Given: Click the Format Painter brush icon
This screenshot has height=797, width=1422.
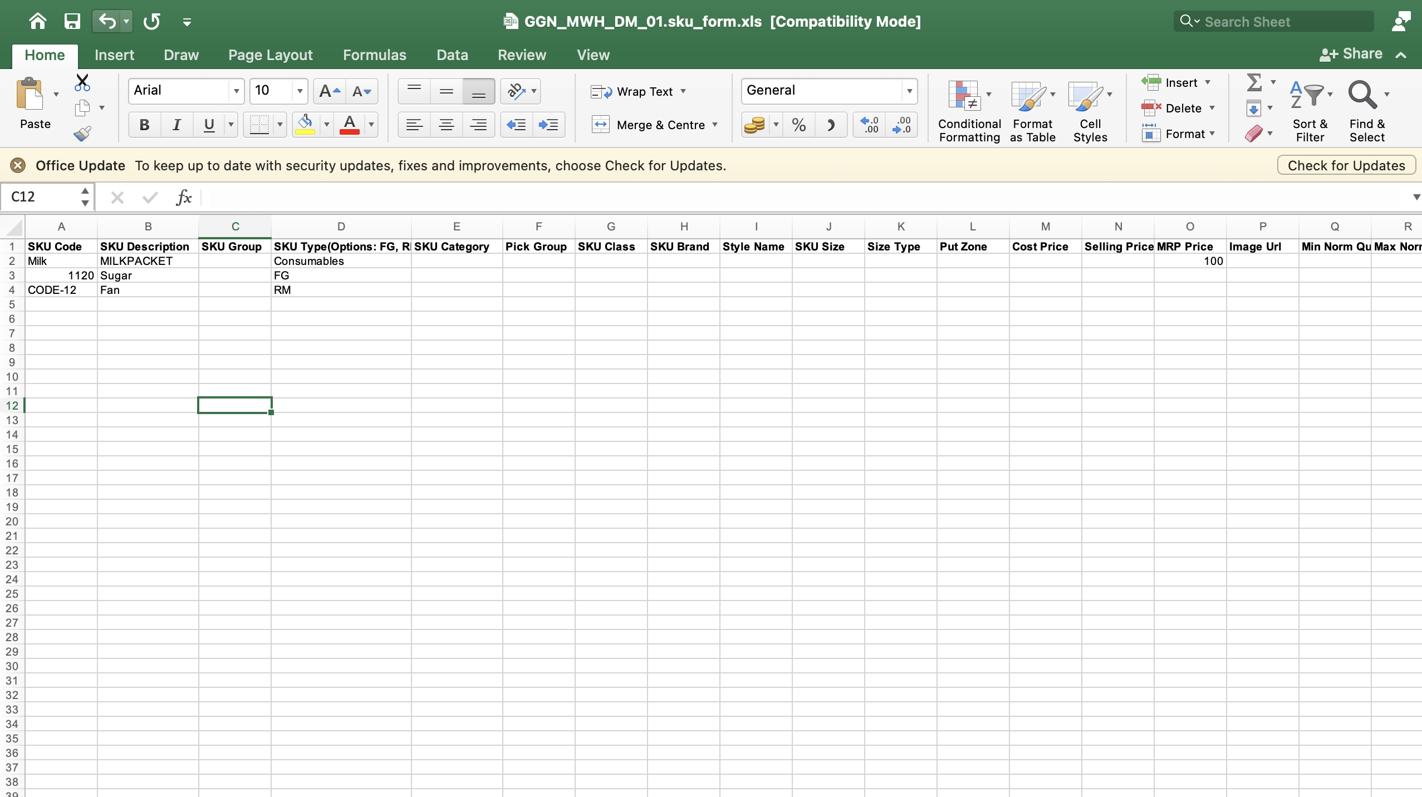Looking at the screenshot, I should 82,134.
